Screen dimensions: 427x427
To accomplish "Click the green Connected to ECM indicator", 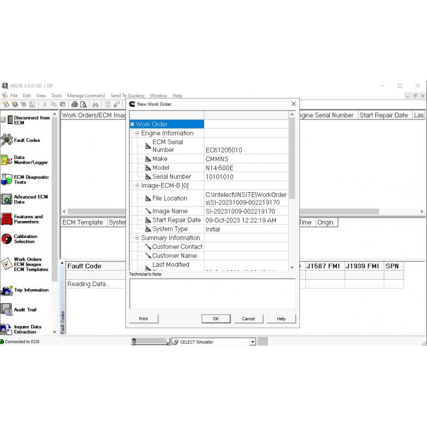I will (x=2, y=342).
